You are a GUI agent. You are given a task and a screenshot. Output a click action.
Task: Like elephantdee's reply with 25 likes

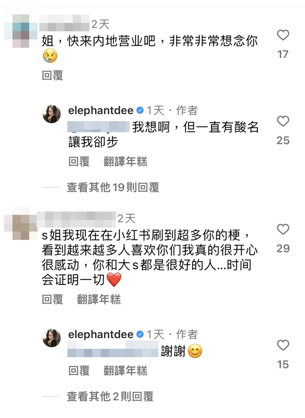click(x=283, y=121)
